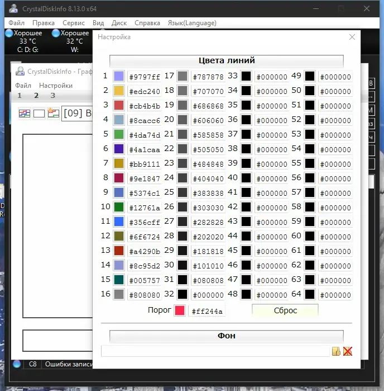Screen dimensions: 384x391
Task: Click the #cb4b4b color code field
Action: tap(145, 106)
